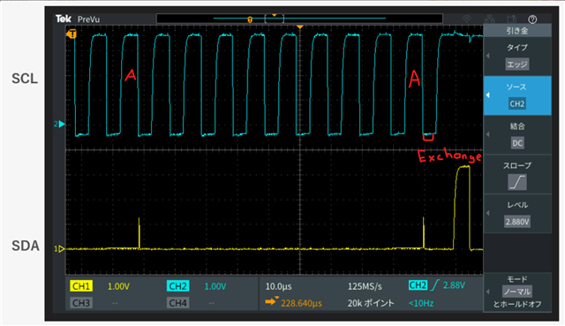Click the 引き金 trigger menu title

[517, 31]
